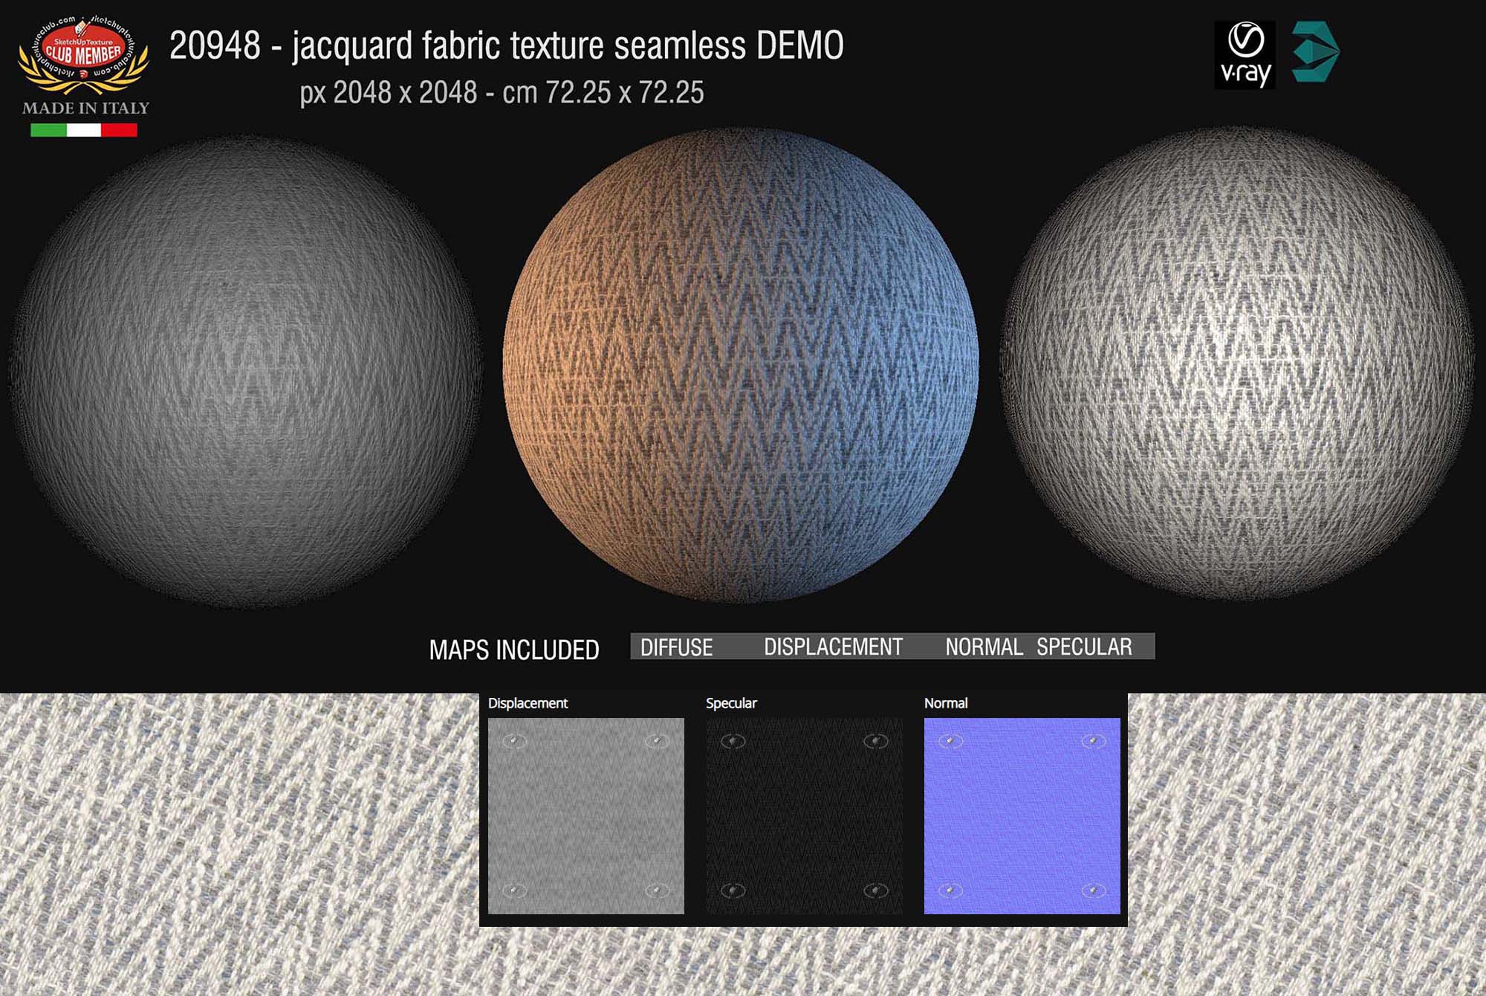Expand the texture dimensions info line
Image resolution: width=1486 pixels, height=996 pixels.
pyautogui.click(x=502, y=94)
